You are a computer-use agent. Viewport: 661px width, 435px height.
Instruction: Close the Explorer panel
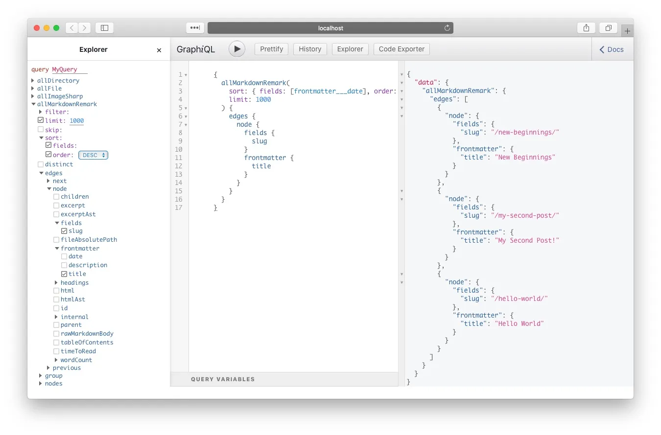[x=159, y=50]
